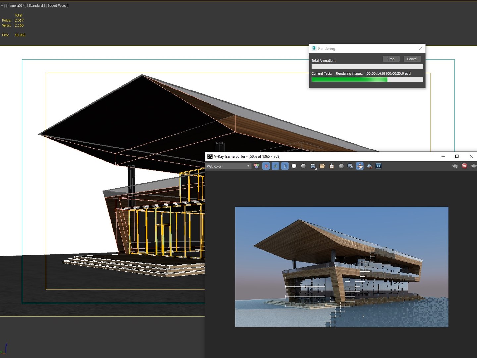Image resolution: width=477 pixels, height=358 pixels.
Task: Close the Rendering dialog
Action: (x=421, y=48)
